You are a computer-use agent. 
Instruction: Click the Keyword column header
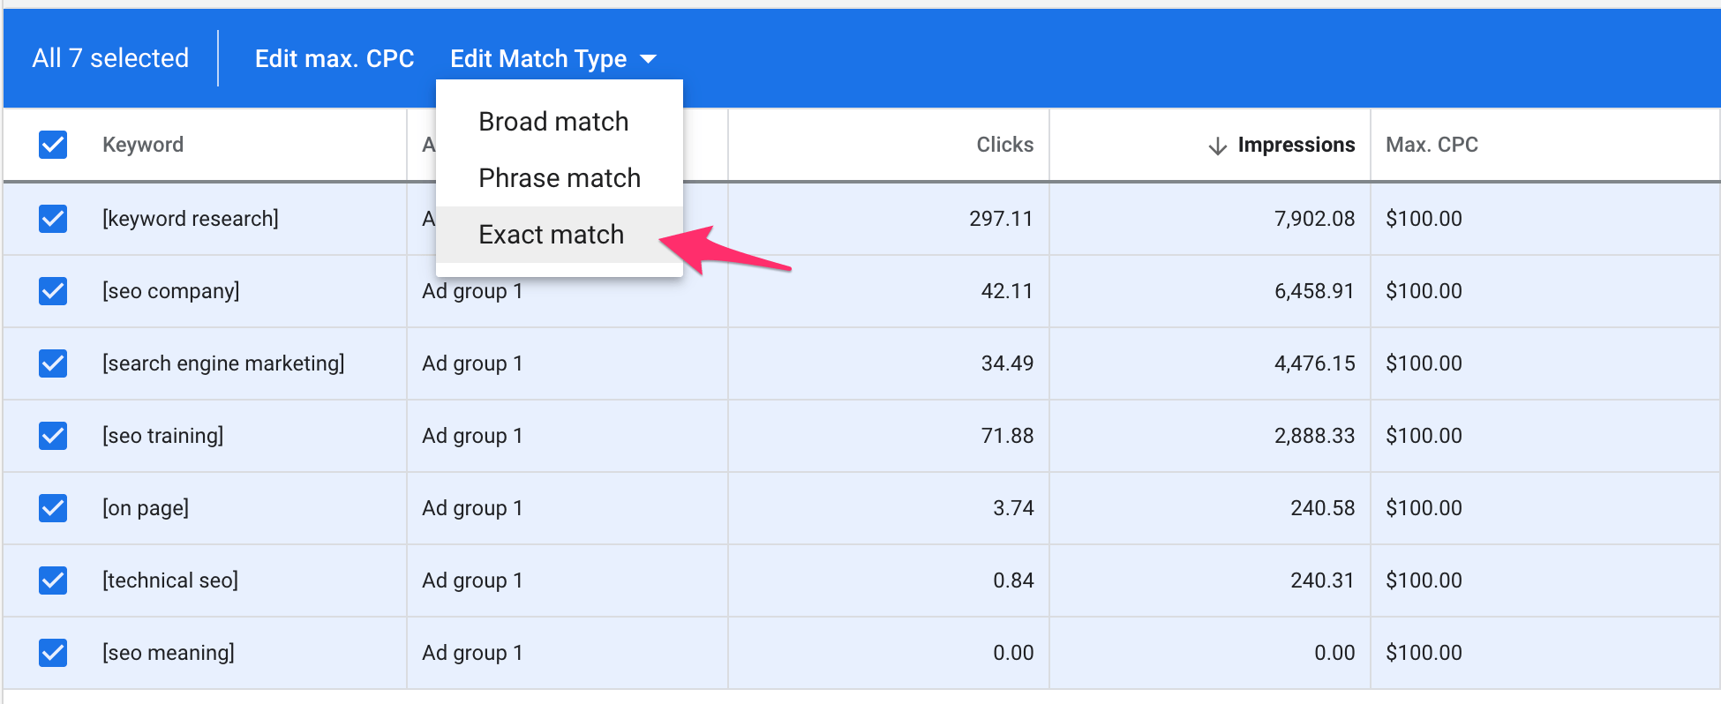pyautogui.click(x=143, y=145)
